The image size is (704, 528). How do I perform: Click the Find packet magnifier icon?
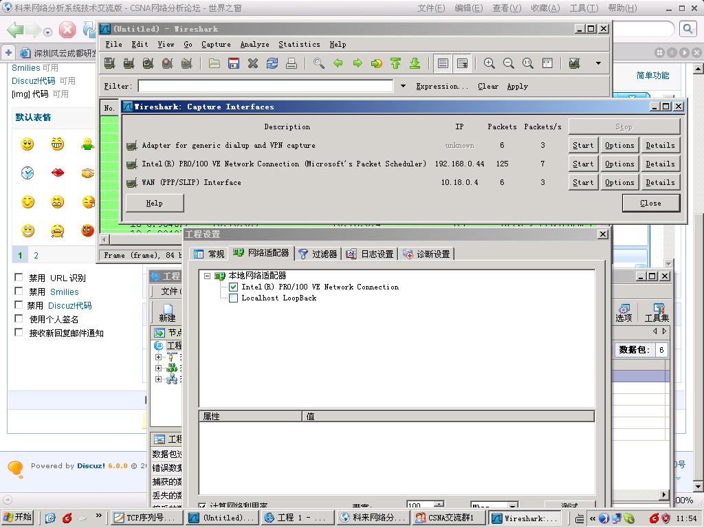pos(318,63)
